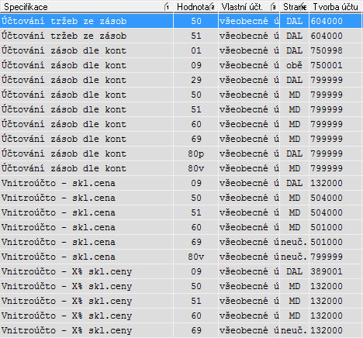Click the Vlastní účt. column header
Viewport: 363px width, 338px height.
[x=249, y=7]
